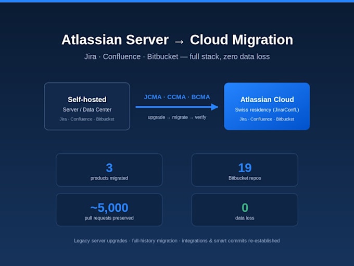This screenshot has width=354, height=266.
Task: Click the 'pull requests preserved' label
Action: (x=109, y=218)
